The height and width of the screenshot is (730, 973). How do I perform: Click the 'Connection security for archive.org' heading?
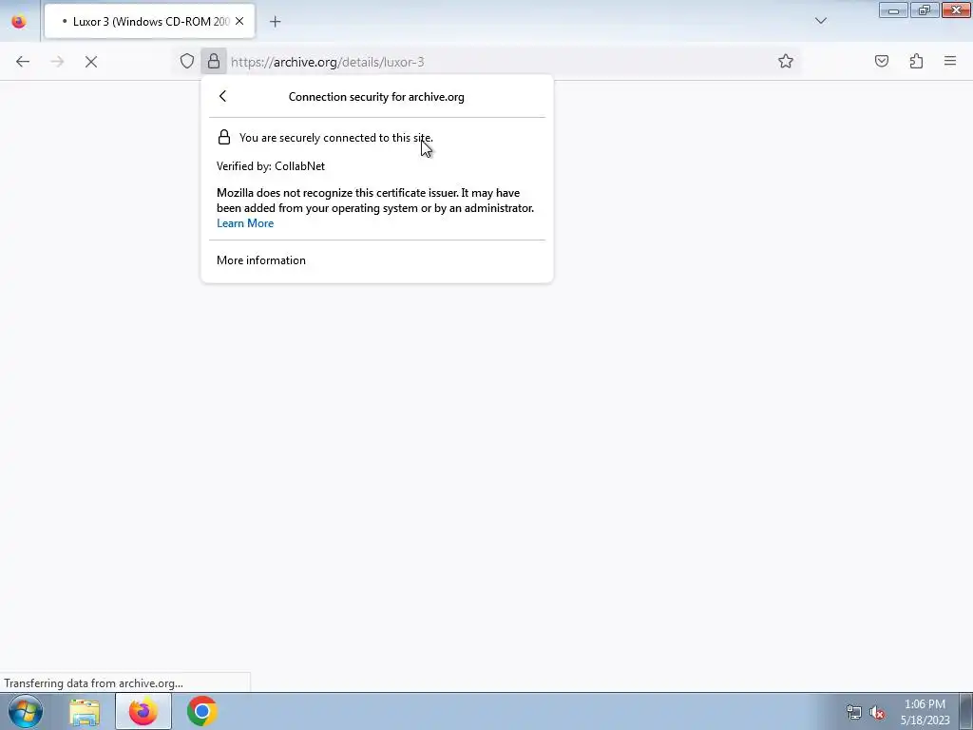376,97
